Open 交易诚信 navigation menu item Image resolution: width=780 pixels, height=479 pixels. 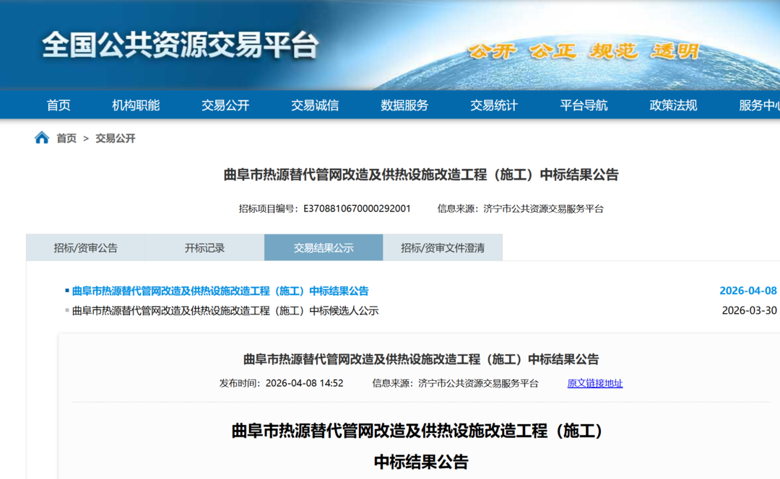[x=315, y=105]
